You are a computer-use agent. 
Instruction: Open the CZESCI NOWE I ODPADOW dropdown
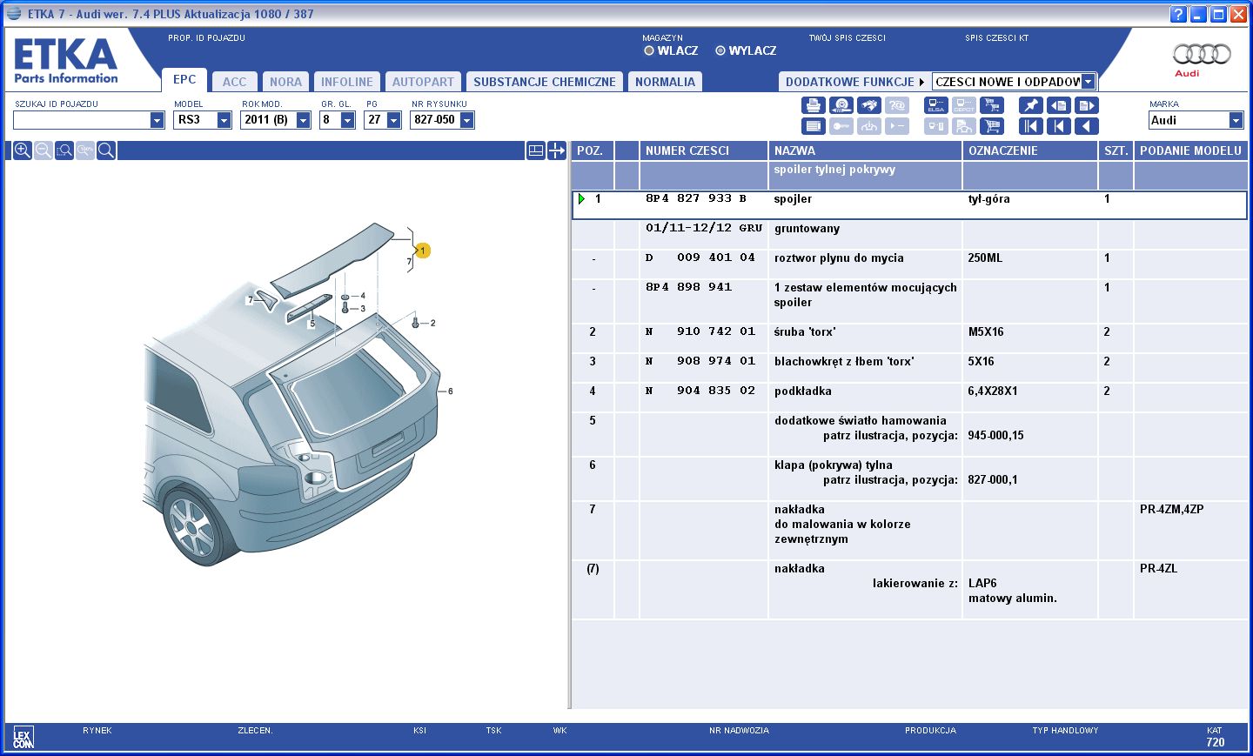click(1088, 82)
